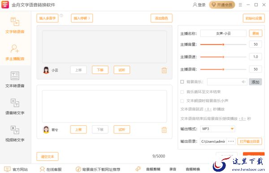Open 在线客服 online support
269x173 pixels.
[51, 169]
